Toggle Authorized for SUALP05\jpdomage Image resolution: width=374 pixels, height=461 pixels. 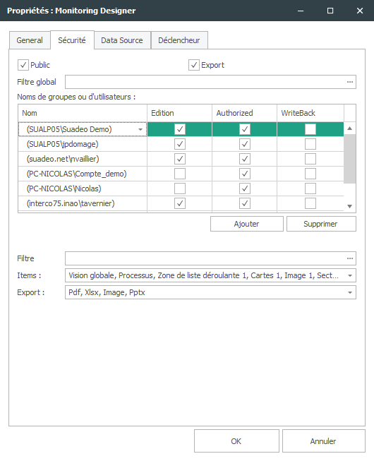[245, 144]
